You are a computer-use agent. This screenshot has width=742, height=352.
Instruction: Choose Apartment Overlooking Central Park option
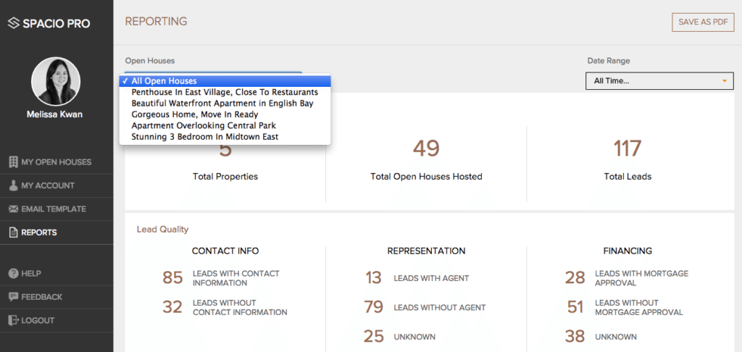tap(203, 125)
